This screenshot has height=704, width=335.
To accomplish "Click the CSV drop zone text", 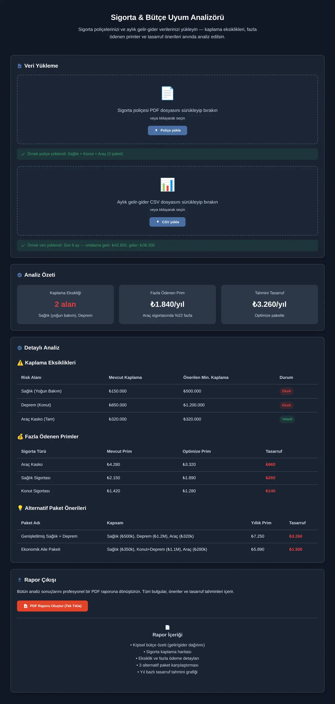I will pyautogui.click(x=167, y=202).
